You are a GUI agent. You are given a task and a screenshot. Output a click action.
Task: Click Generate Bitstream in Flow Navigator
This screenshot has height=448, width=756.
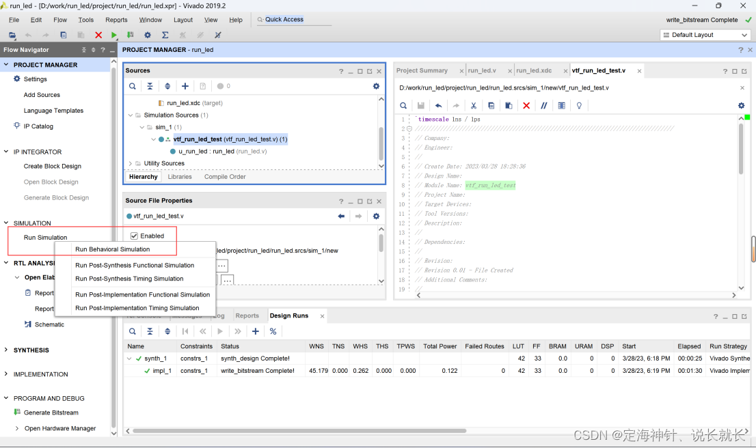[x=51, y=412]
